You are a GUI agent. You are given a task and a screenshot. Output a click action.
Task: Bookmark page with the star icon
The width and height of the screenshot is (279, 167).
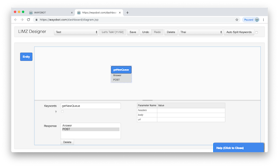coord(237,20)
